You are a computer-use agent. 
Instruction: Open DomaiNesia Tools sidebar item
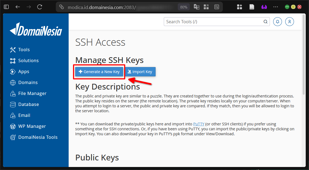point(38,137)
